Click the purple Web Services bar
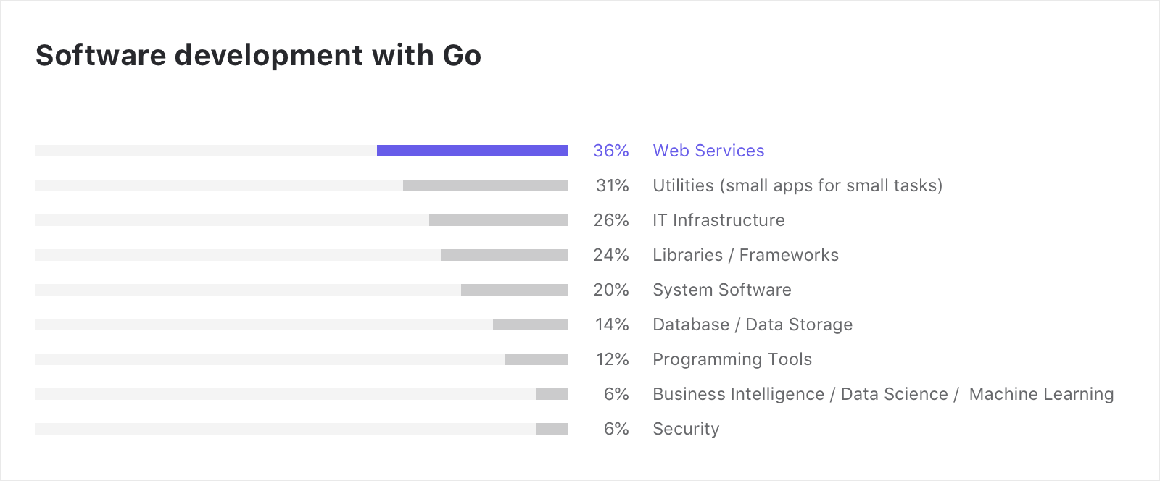Viewport: 1160px width, 481px height. coord(473,151)
